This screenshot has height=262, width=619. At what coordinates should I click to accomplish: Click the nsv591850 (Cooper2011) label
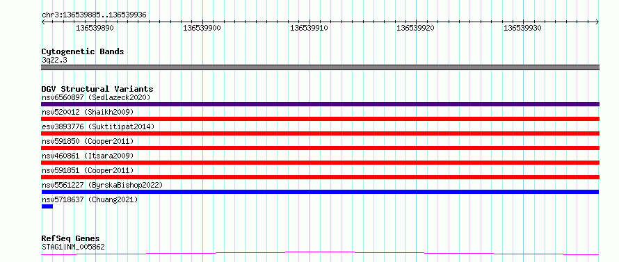pyautogui.click(x=88, y=141)
